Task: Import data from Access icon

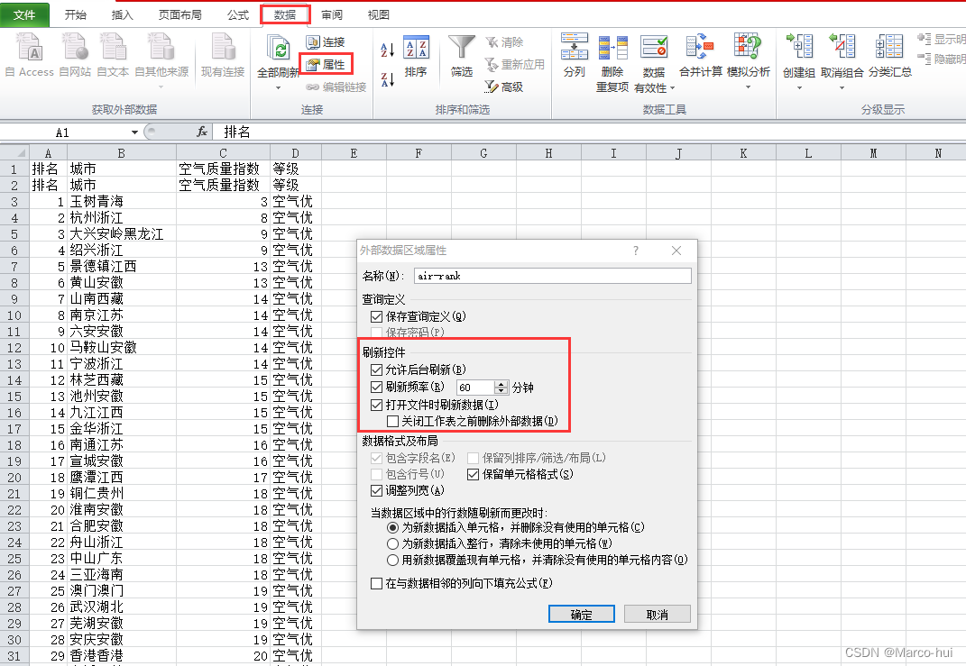Action: (x=29, y=48)
